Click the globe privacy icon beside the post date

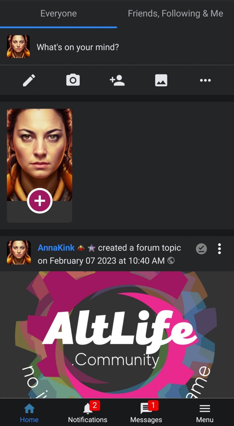[x=171, y=260]
